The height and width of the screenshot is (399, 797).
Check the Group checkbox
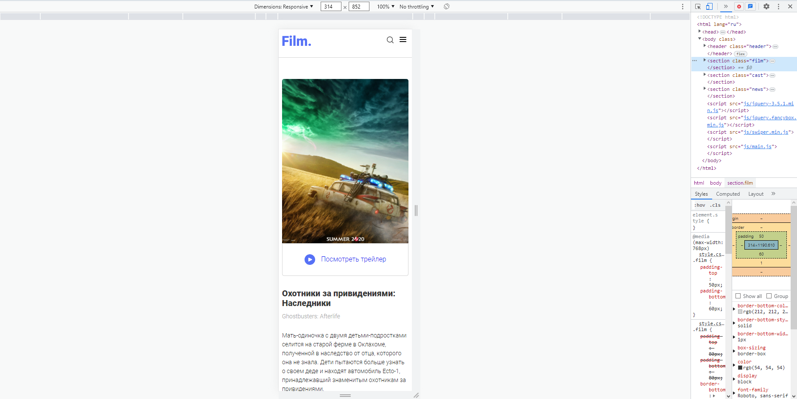[x=769, y=296]
